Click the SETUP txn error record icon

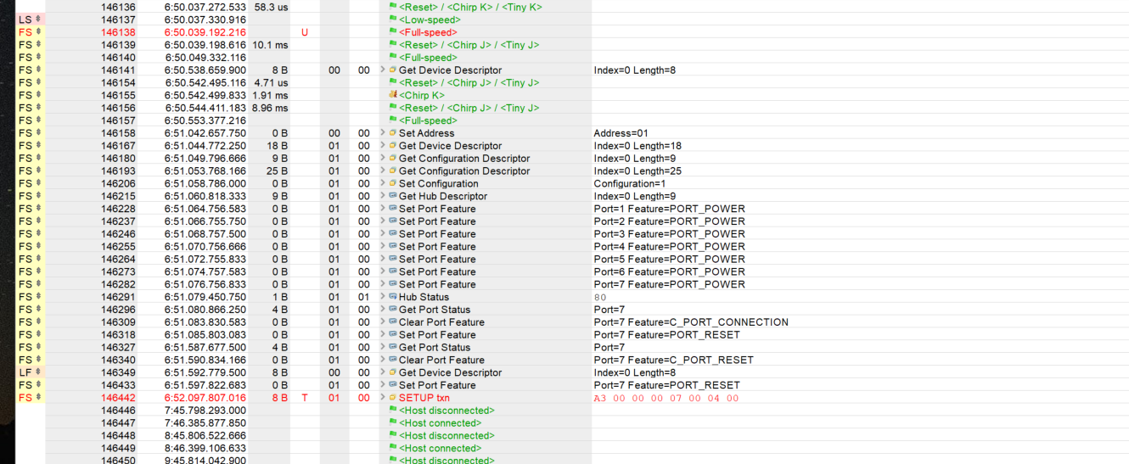point(392,398)
